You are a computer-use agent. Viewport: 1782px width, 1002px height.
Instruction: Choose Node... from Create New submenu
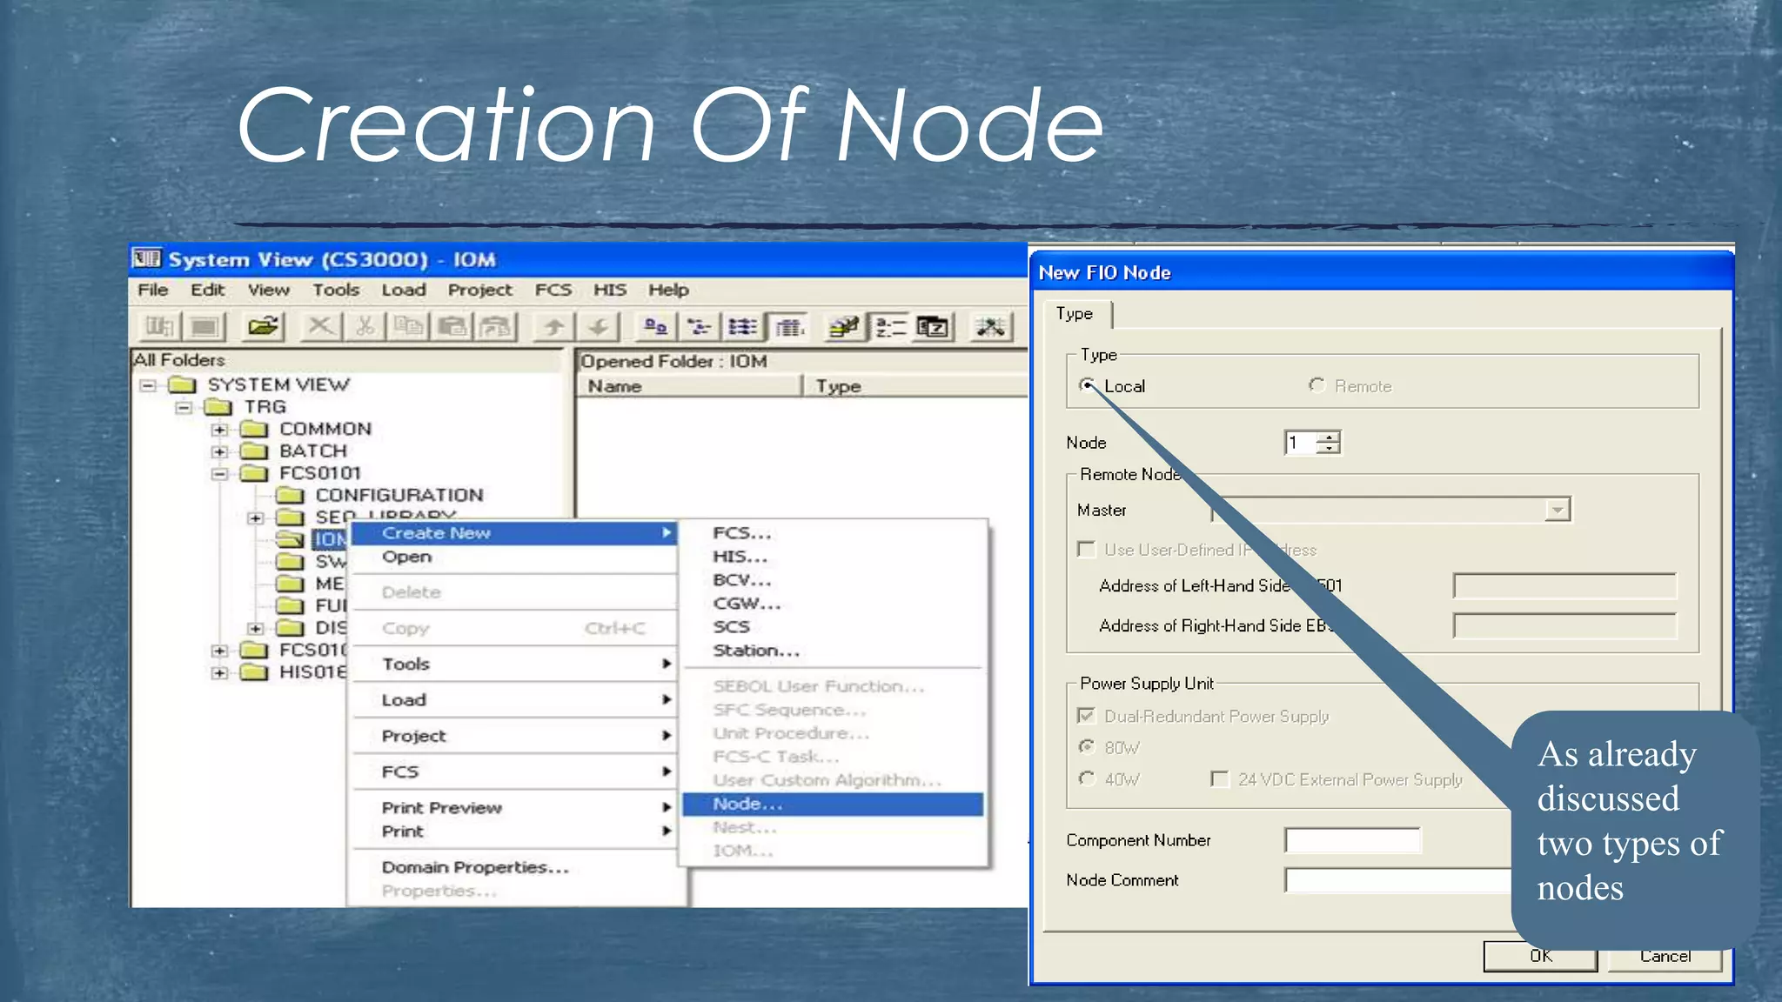[x=747, y=805]
